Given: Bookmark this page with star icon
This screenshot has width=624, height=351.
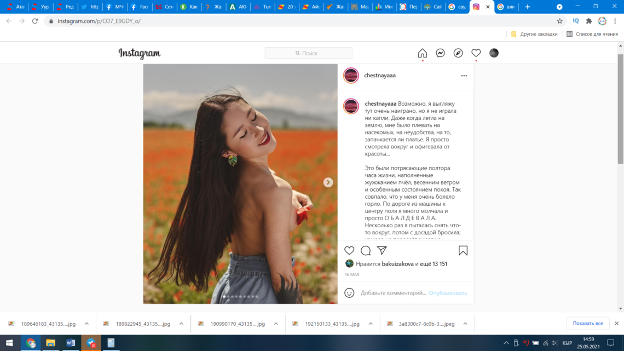Looking at the screenshot, I should pyautogui.click(x=559, y=21).
